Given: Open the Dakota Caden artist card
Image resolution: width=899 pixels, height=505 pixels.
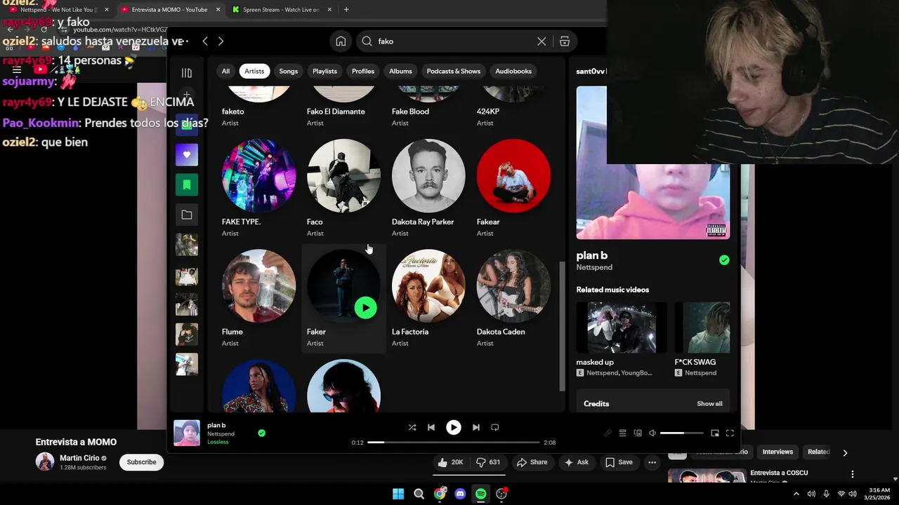Looking at the screenshot, I should (513, 298).
